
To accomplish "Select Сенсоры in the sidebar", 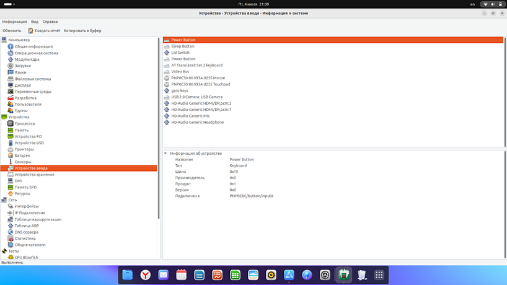I will [x=23, y=162].
